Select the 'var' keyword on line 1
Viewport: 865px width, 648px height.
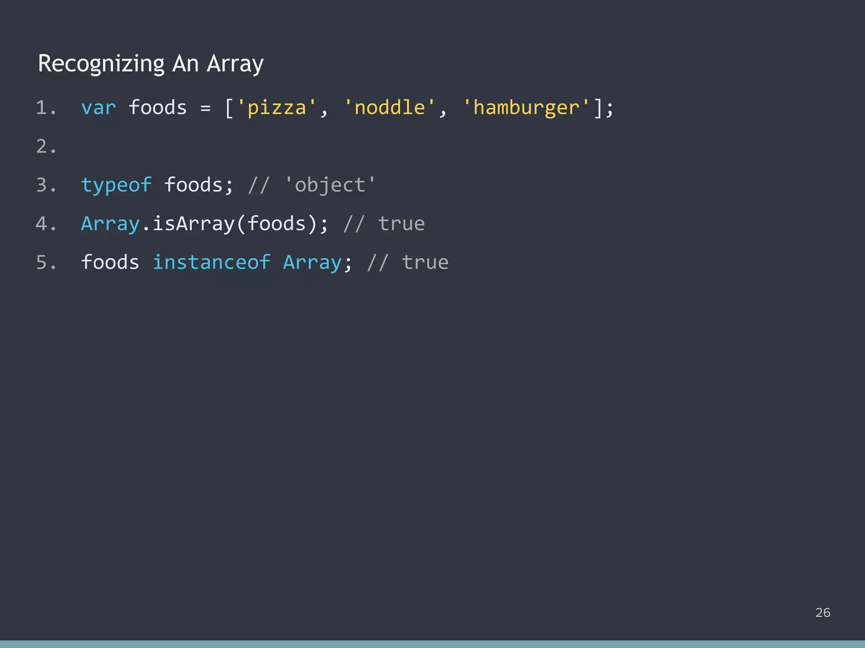pyautogui.click(x=99, y=108)
